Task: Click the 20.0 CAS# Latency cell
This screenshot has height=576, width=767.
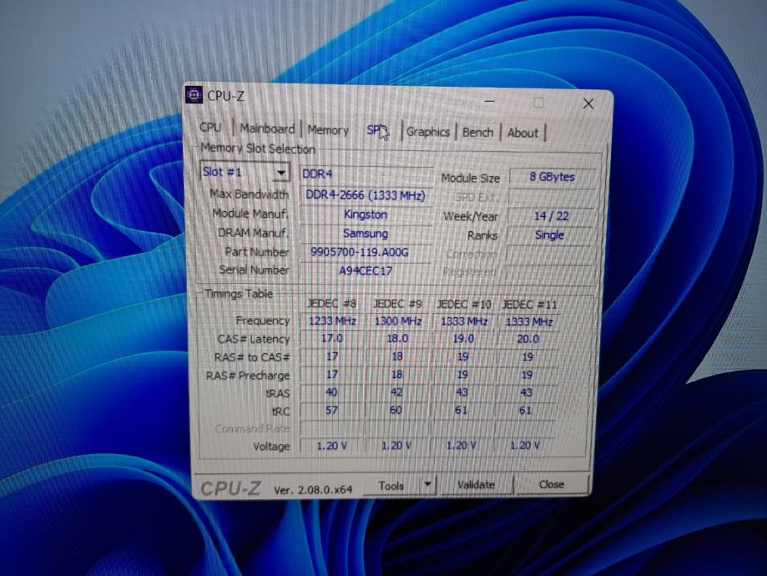Action: [527, 339]
